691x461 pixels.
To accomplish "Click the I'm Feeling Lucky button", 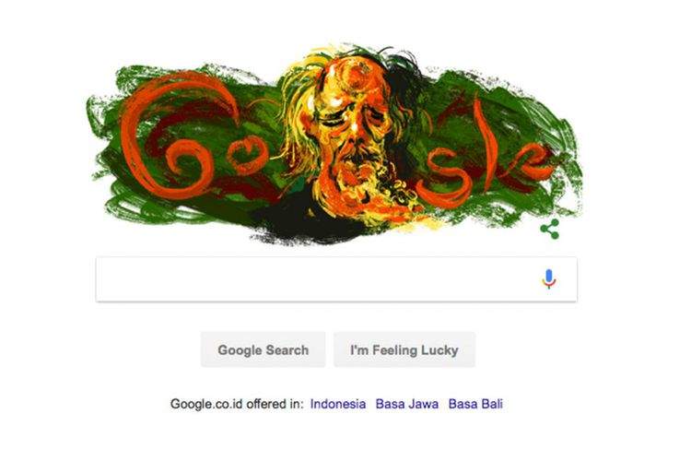I will pos(404,349).
